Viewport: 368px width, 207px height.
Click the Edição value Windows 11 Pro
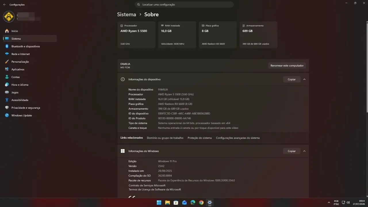click(167, 161)
